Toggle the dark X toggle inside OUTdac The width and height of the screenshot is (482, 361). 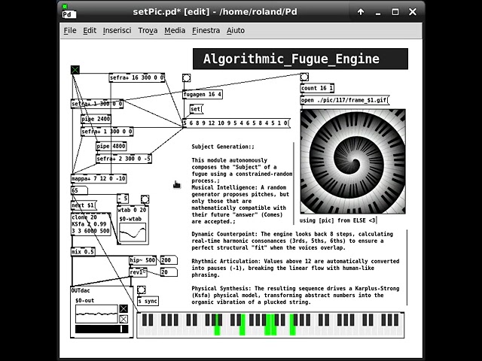(124, 309)
